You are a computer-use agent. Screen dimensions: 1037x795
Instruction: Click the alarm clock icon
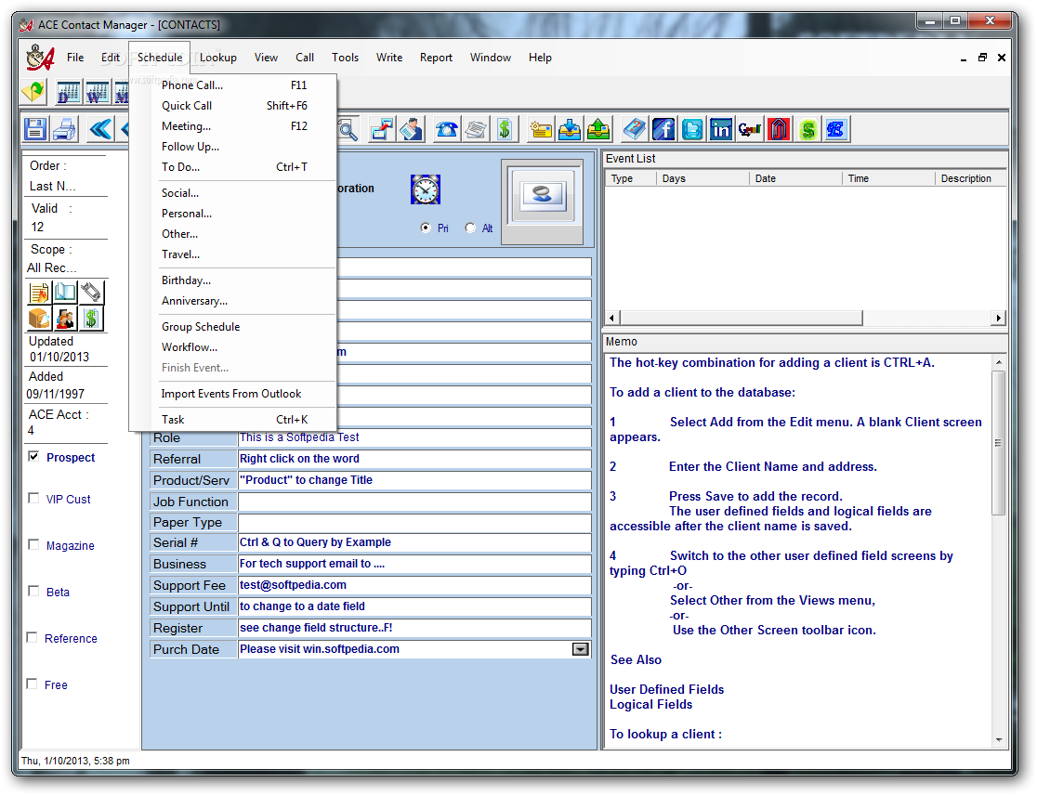(x=426, y=189)
